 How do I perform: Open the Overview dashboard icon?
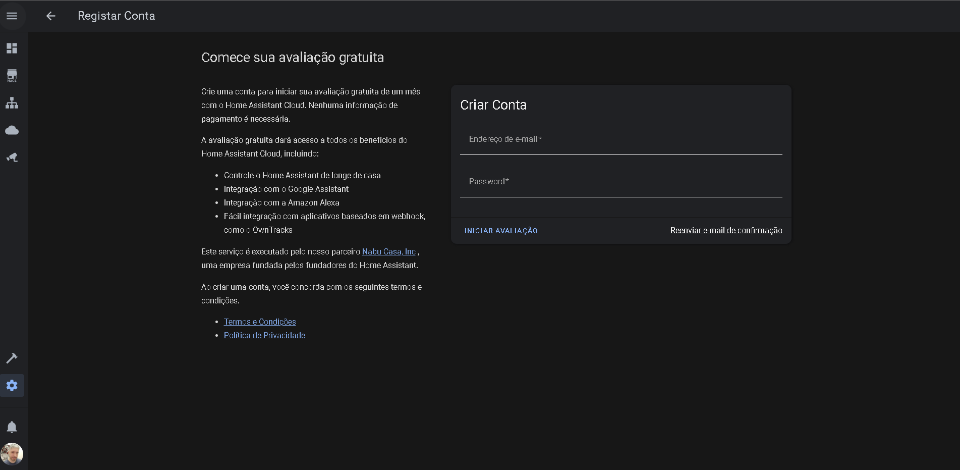pyautogui.click(x=12, y=48)
